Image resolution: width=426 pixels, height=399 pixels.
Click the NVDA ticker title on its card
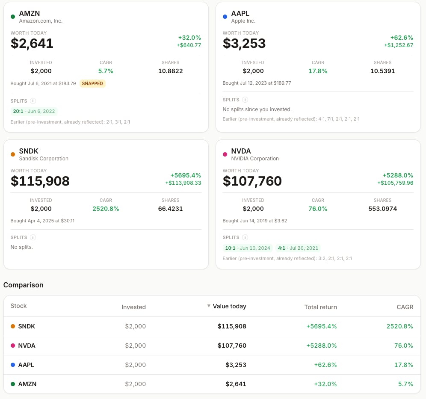click(x=241, y=151)
